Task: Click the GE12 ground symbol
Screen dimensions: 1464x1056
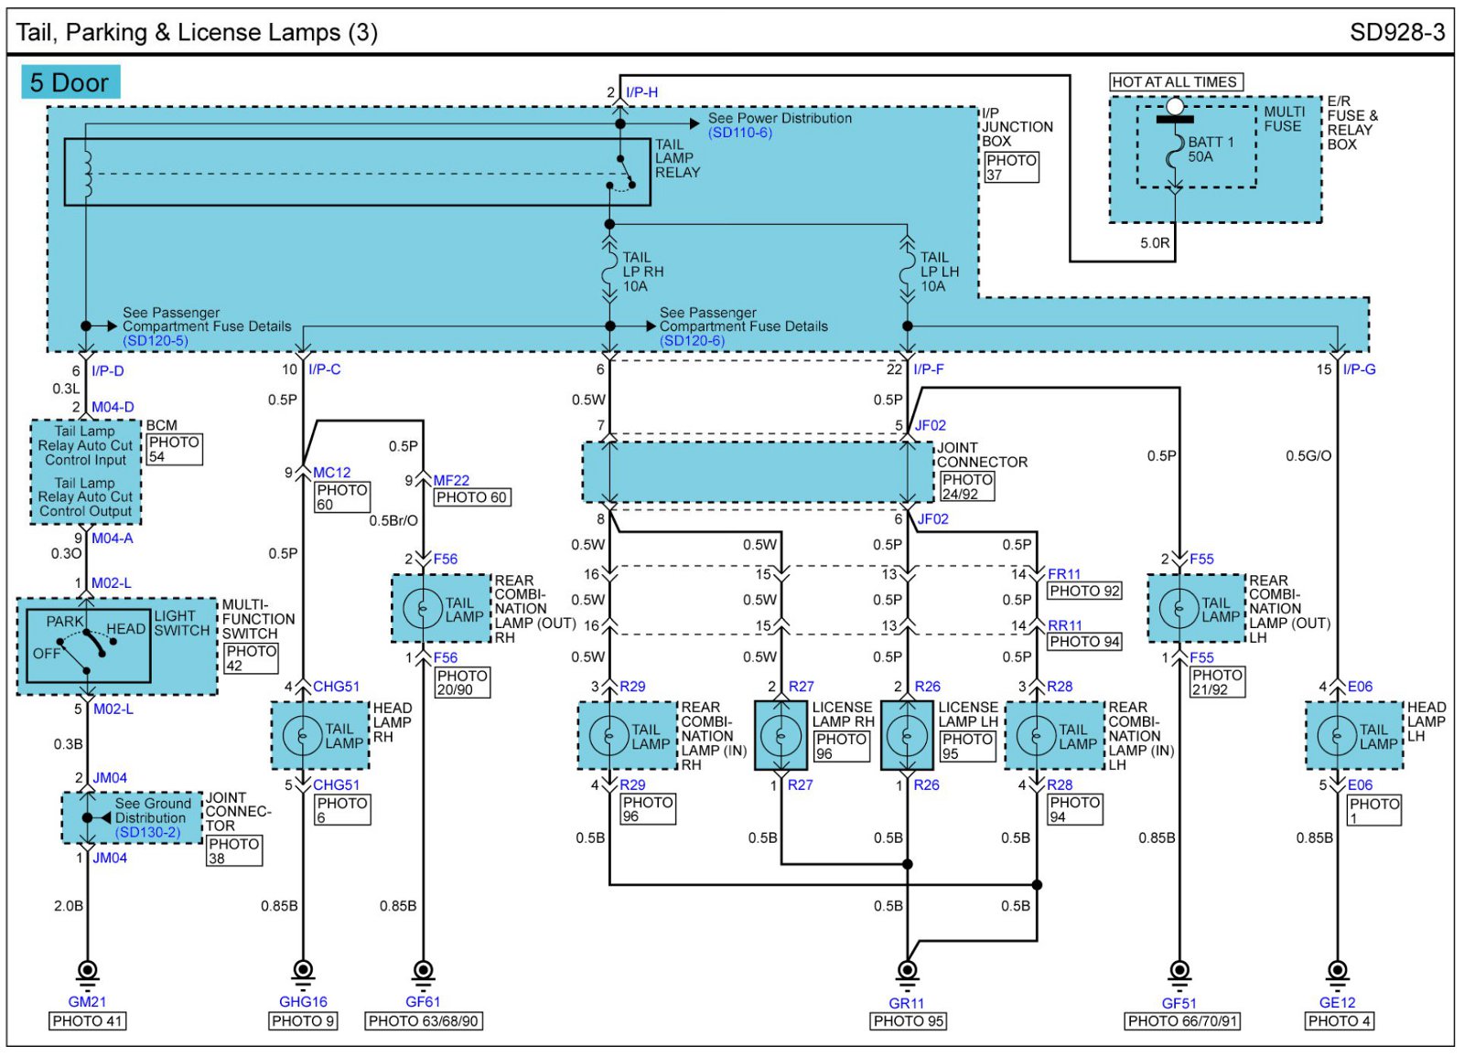Action: pyautogui.click(x=1337, y=971)
